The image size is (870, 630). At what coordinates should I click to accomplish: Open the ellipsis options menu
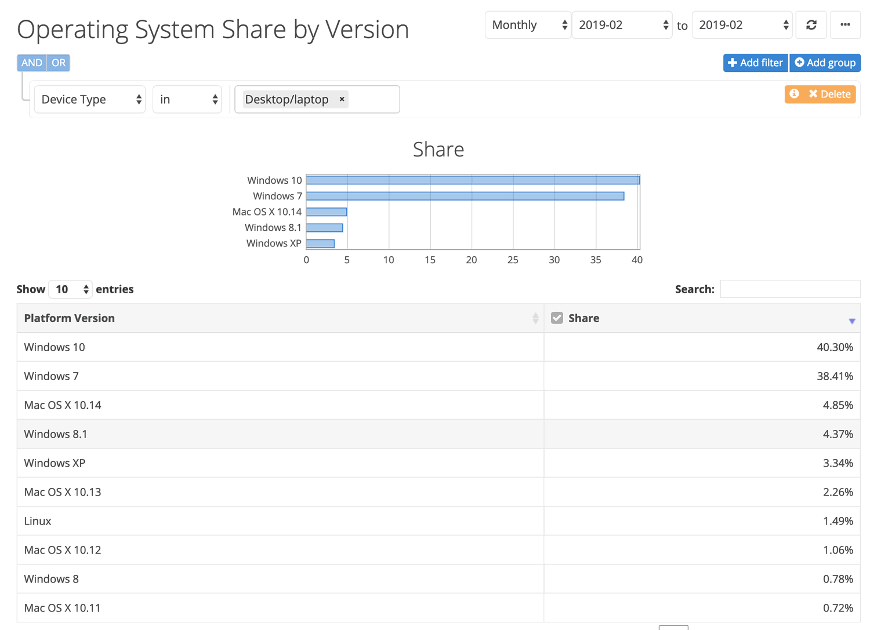click(x=845, y=25)
